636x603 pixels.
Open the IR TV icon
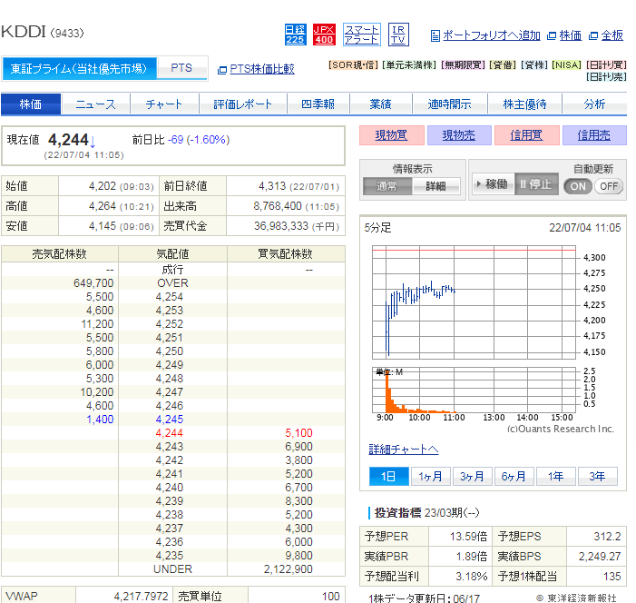tap(398, 35)
